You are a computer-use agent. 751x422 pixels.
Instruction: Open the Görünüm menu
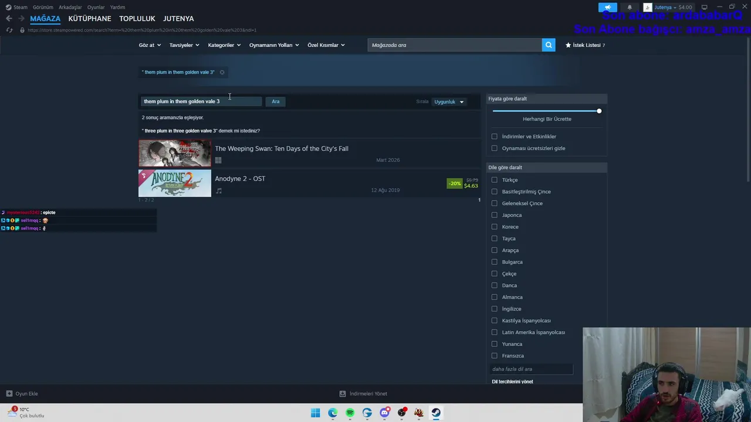(43, 7)
